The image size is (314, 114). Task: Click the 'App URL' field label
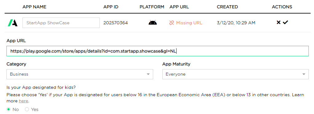point(16,41)
